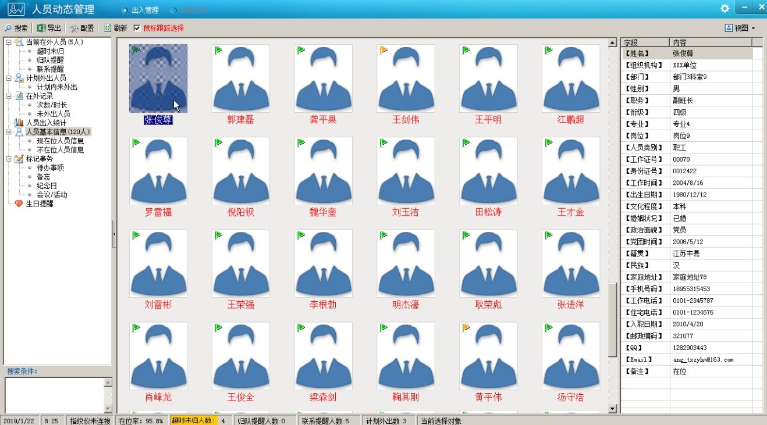Open 待办事项 under 标记事务
Screen dimensions: 767x425
[50, 167]
